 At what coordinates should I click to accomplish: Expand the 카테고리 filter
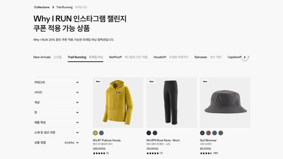pyautogui.click(x=57, y=82)
